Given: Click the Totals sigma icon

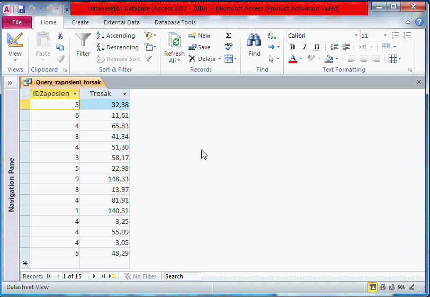Looking at the screenshot, I should (x=228, y=36).
